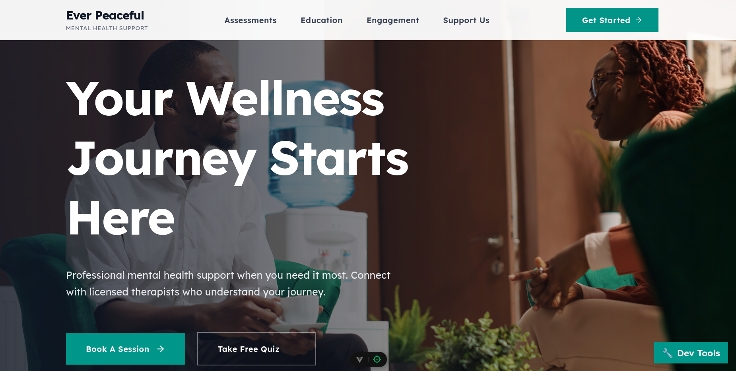Click the arrow icon in Book A Session
The height and width of the screenshot is (371, 736).
click(x=161, y=349)
